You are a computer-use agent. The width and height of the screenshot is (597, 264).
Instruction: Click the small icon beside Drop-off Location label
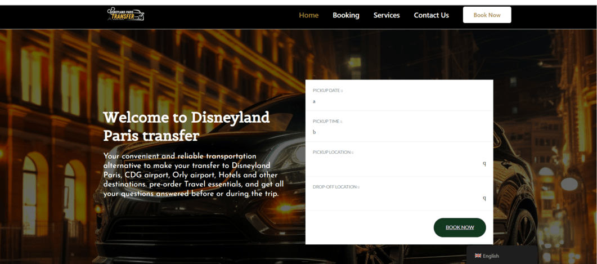[x=358, y=187]
